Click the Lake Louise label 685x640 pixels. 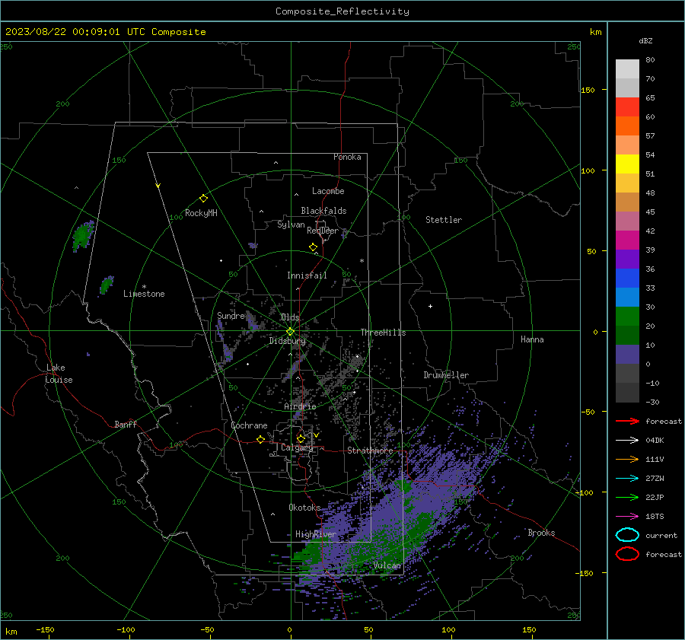[x=59, y=374]
